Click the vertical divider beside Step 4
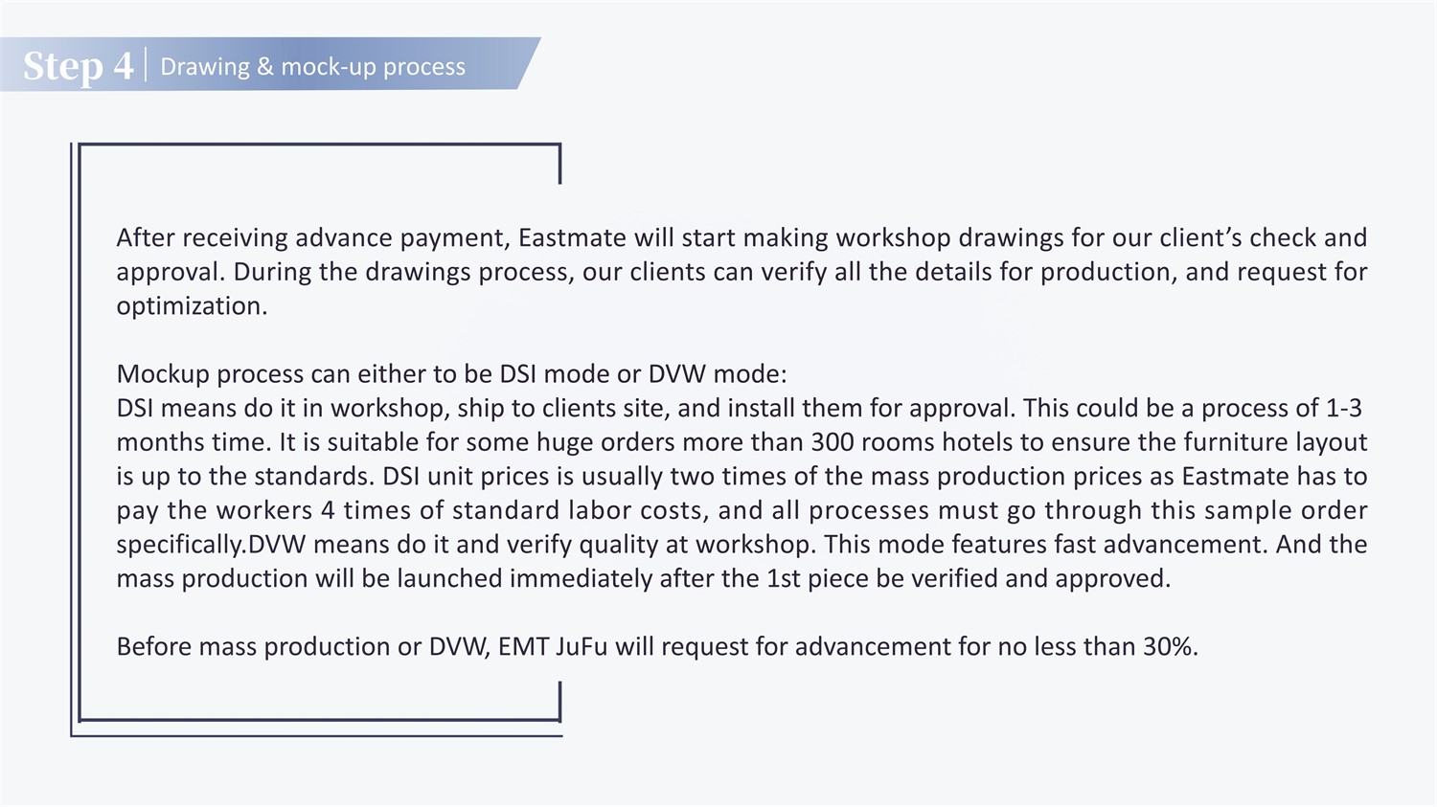Screen dimensions: 1437x807 (x=146, y=65)
